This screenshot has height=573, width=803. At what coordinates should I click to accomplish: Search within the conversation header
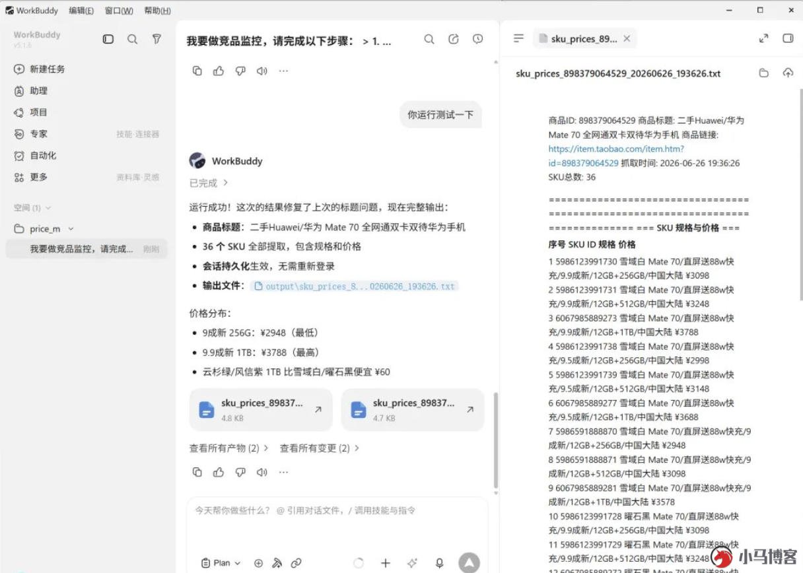[x=429, y=40]
